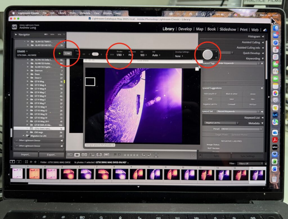Open Survey view icon in toolbar

point(92,155)
